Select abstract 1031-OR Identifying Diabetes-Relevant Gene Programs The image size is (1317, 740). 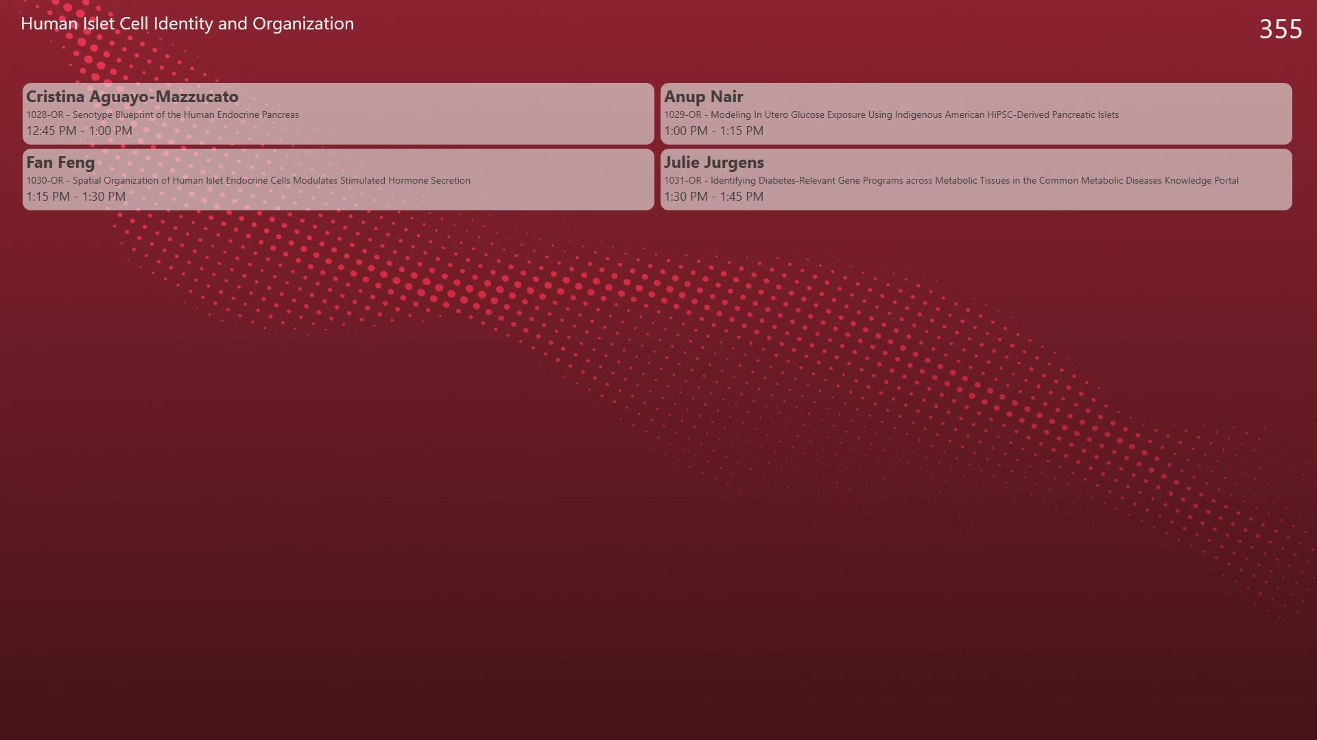coord(951,180)
